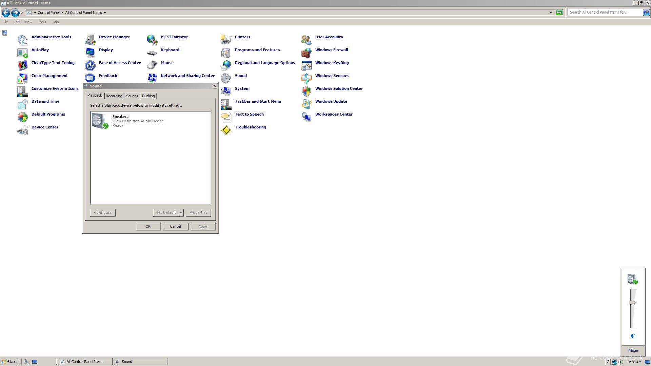Screen dimensions: 651x366
Task: Select the Playback tab
Action: pos(95,95)
